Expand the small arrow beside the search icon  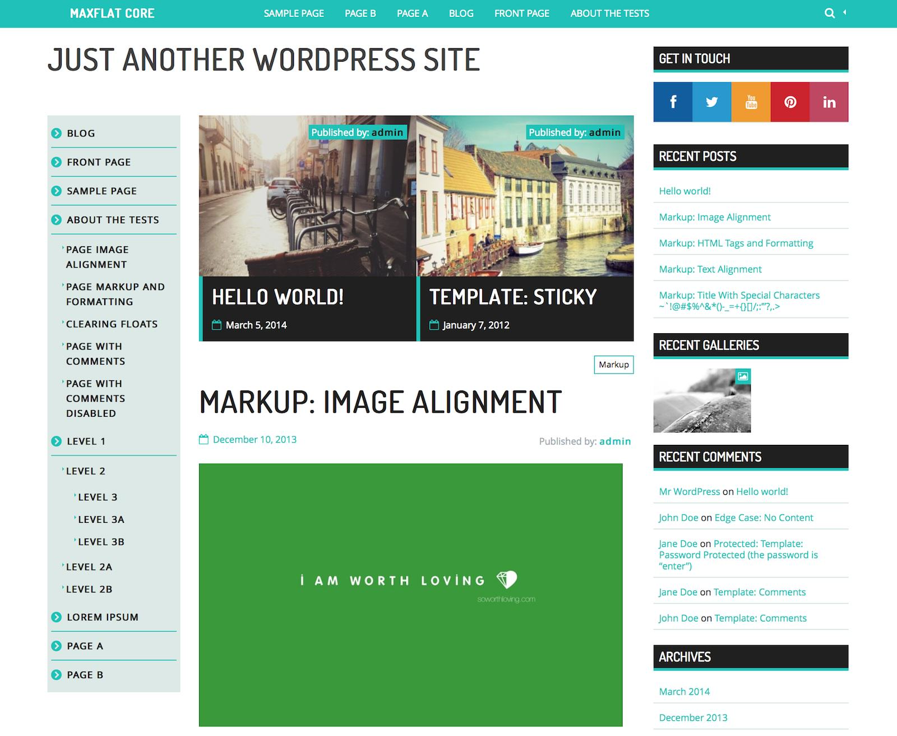(x=844, y=12)
